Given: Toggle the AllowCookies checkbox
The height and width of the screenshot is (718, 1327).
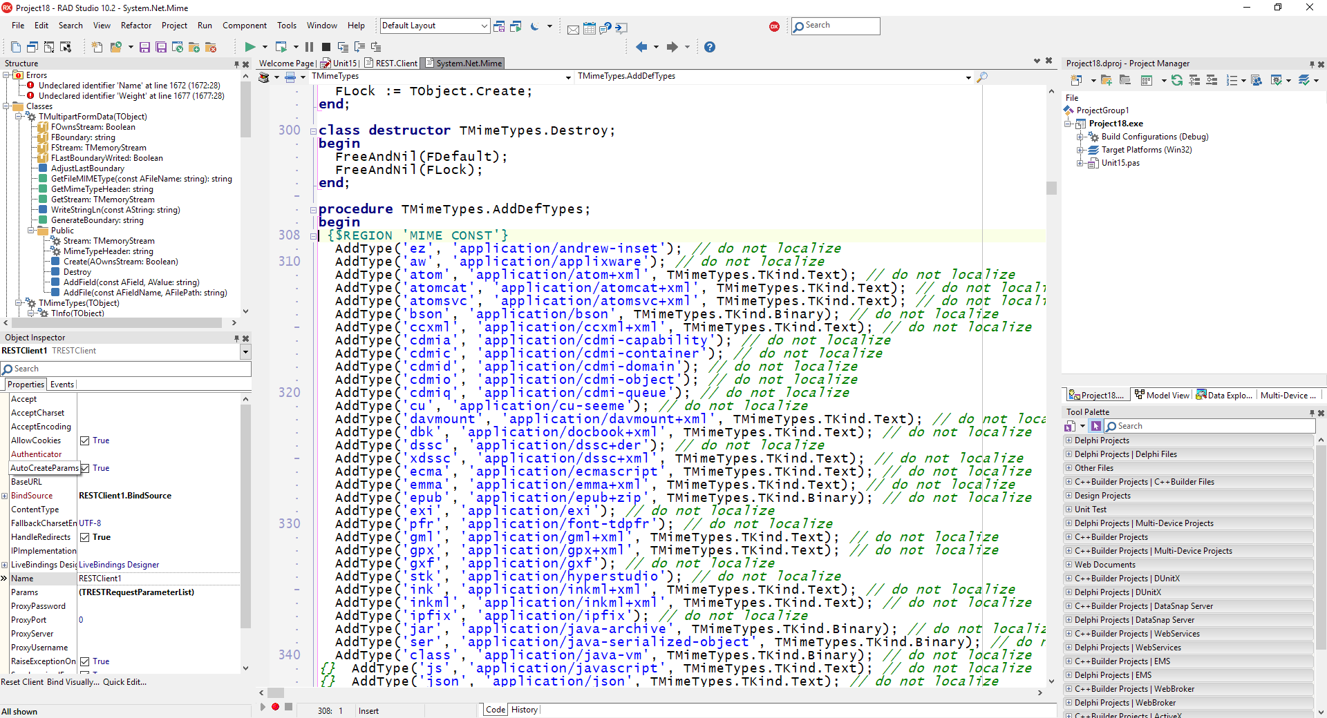Looking at the screenshot, I should 84,440.
